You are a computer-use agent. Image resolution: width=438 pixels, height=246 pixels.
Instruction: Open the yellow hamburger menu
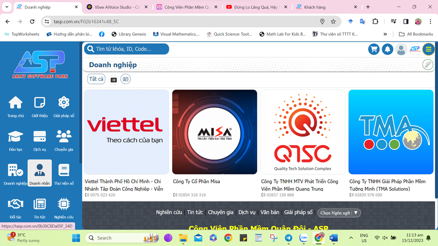point(428,49)
